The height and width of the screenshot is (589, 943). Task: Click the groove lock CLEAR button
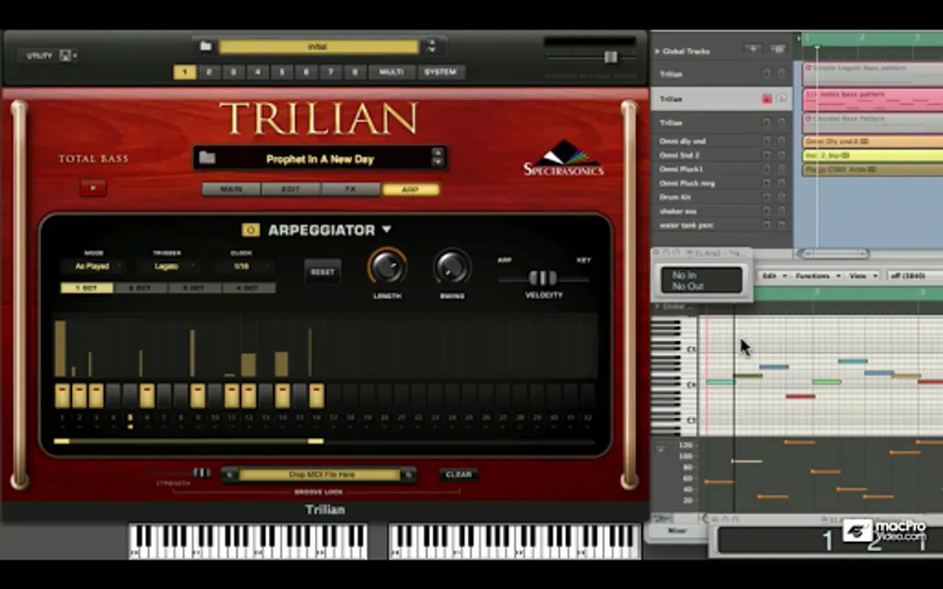(x=458, y=474)
